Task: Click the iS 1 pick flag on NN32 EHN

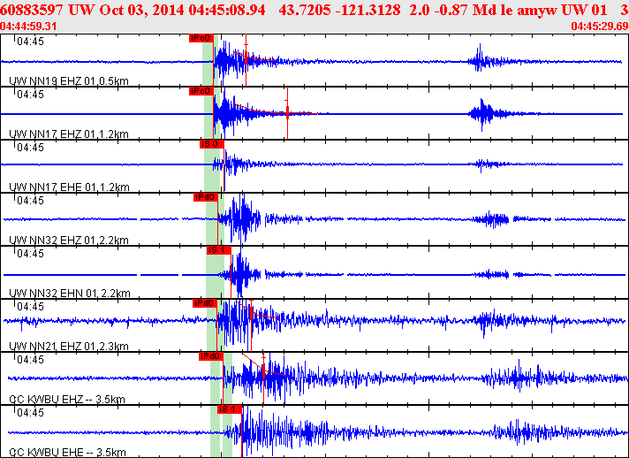Action: coord(218,250)
